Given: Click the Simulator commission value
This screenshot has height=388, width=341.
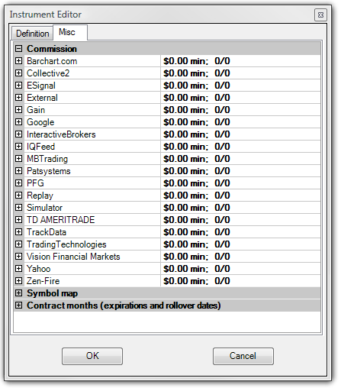Looking at the screenshot, I should click(x=197, y=208).
